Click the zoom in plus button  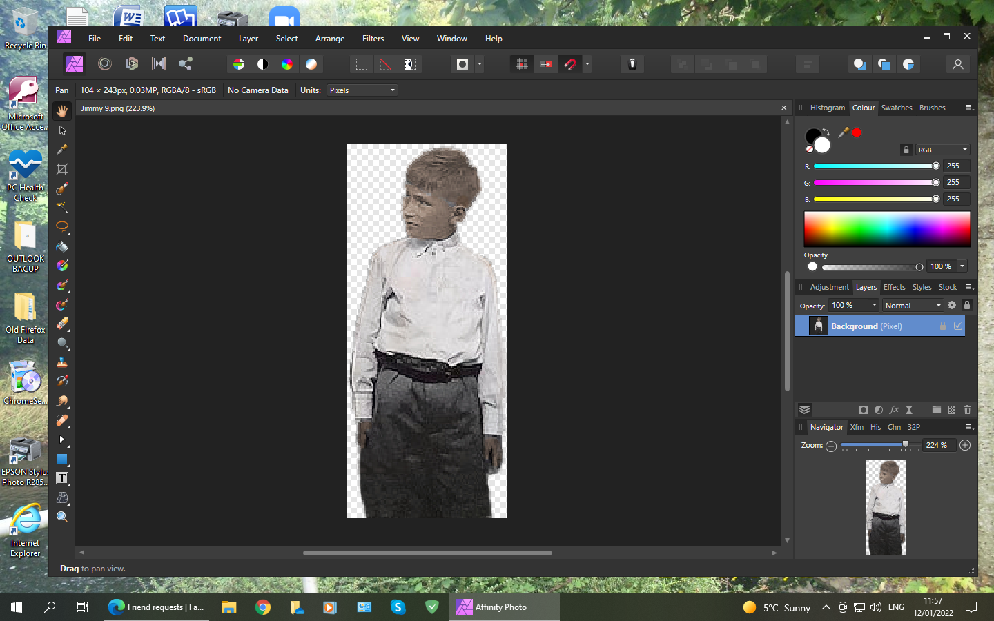(965, 445)
